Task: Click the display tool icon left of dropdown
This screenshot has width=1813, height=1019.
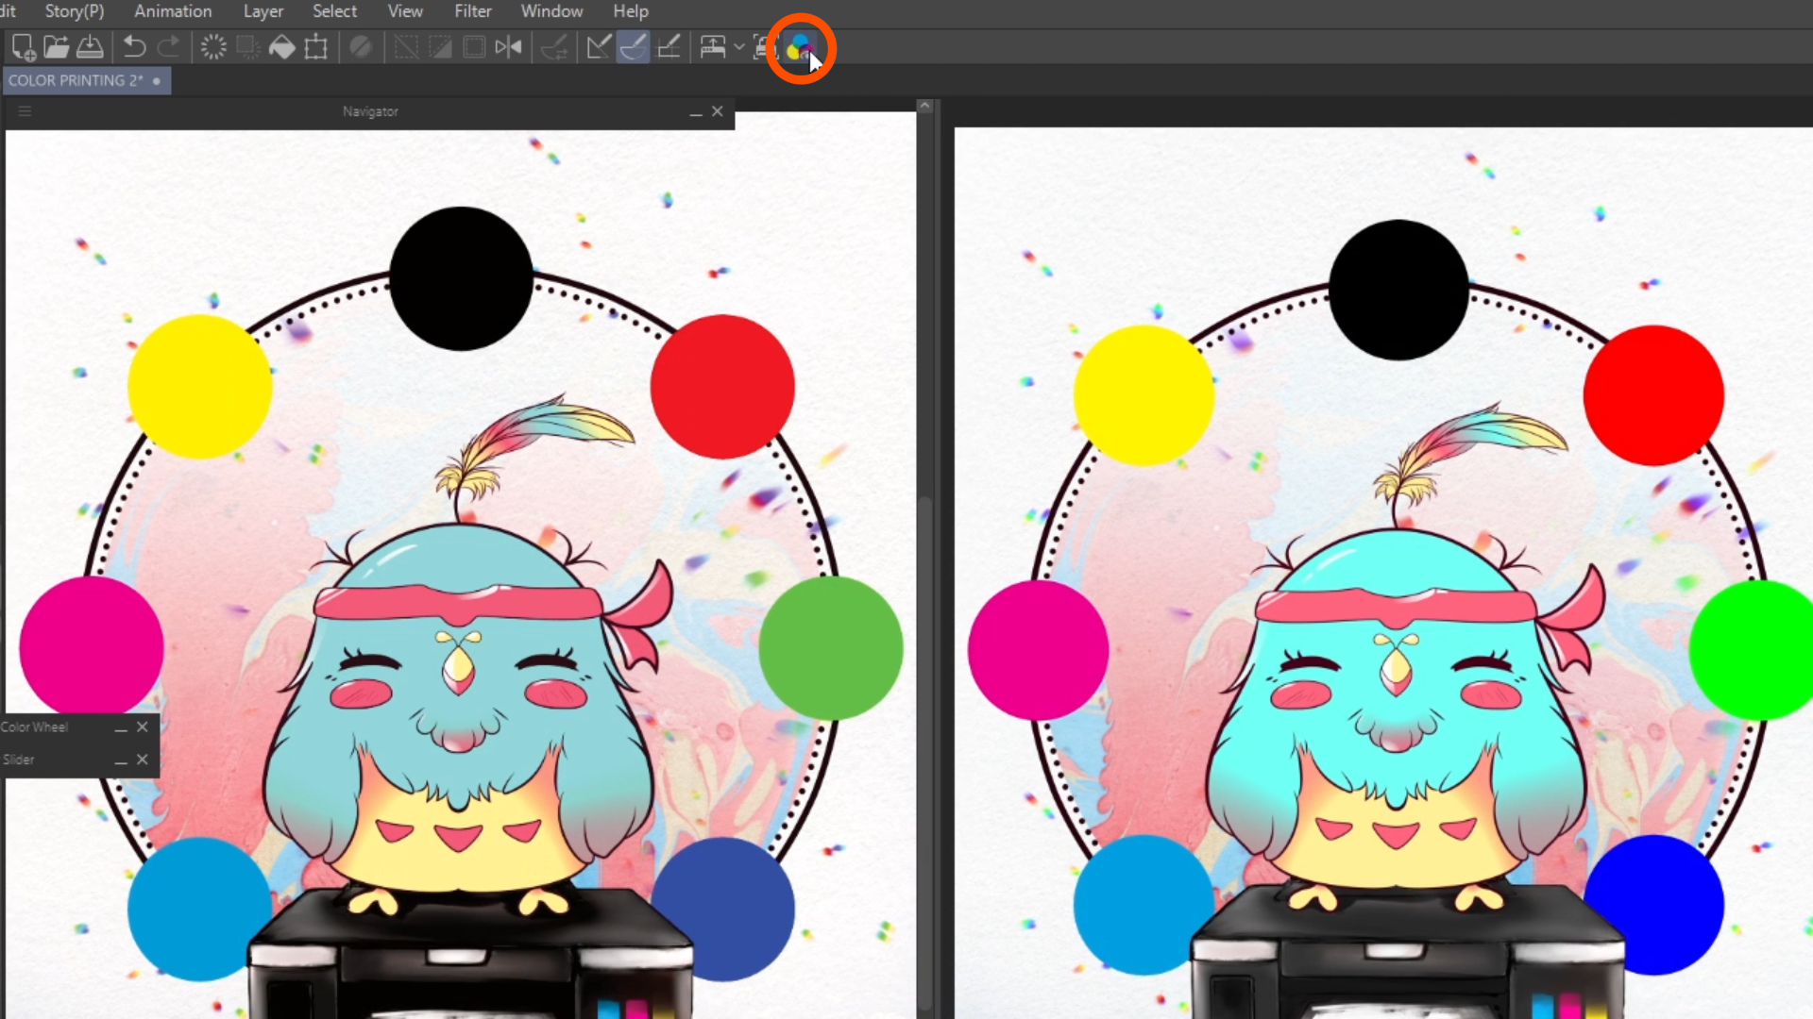Action: (713, 47)
